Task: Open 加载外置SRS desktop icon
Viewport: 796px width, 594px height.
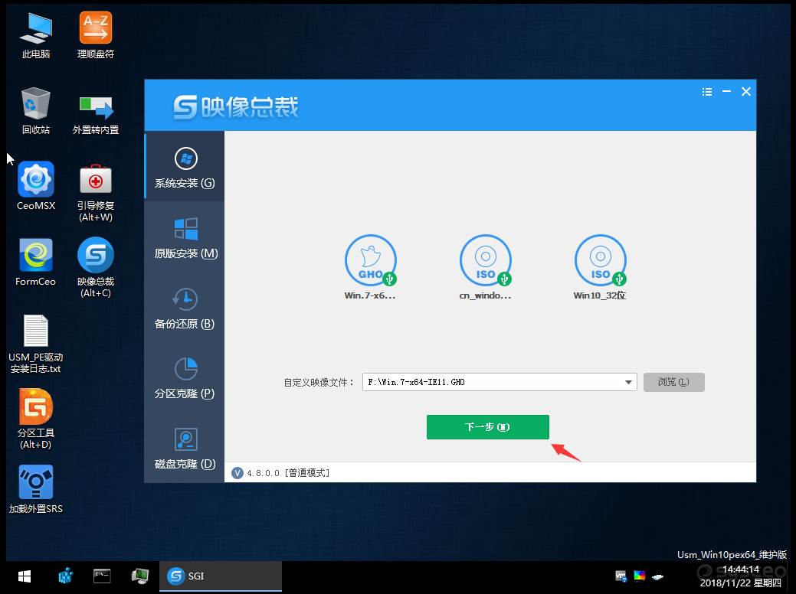Action: pos(35,489)
